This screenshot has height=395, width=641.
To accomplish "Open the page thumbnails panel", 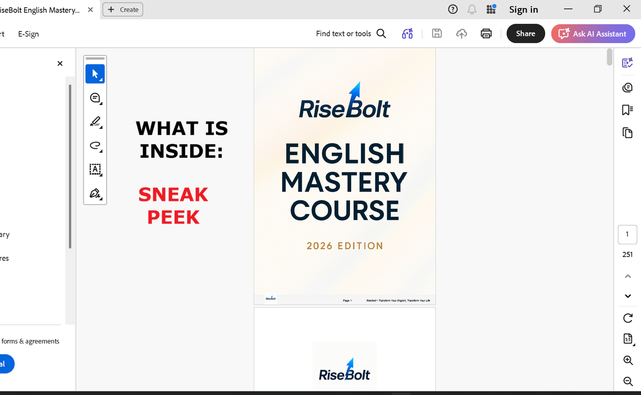I will tap(627, 133).
